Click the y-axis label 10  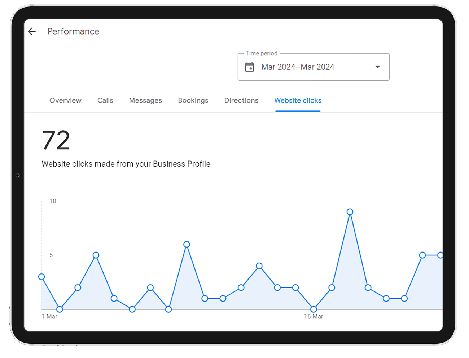pyautogui.click(x=53, y=201)
